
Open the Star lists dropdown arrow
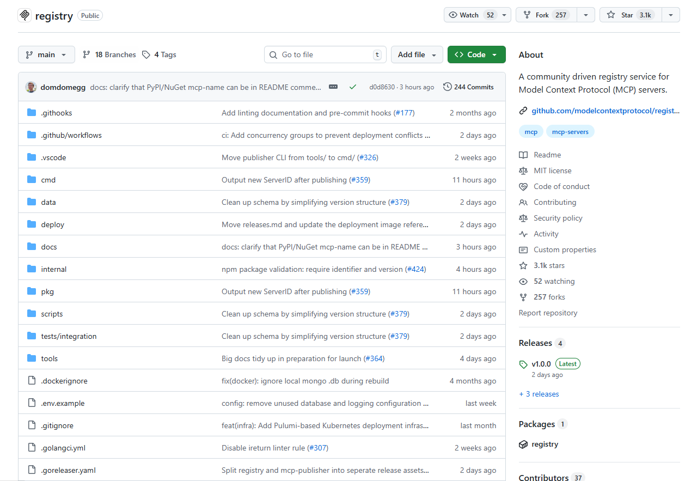click(671, 15)
